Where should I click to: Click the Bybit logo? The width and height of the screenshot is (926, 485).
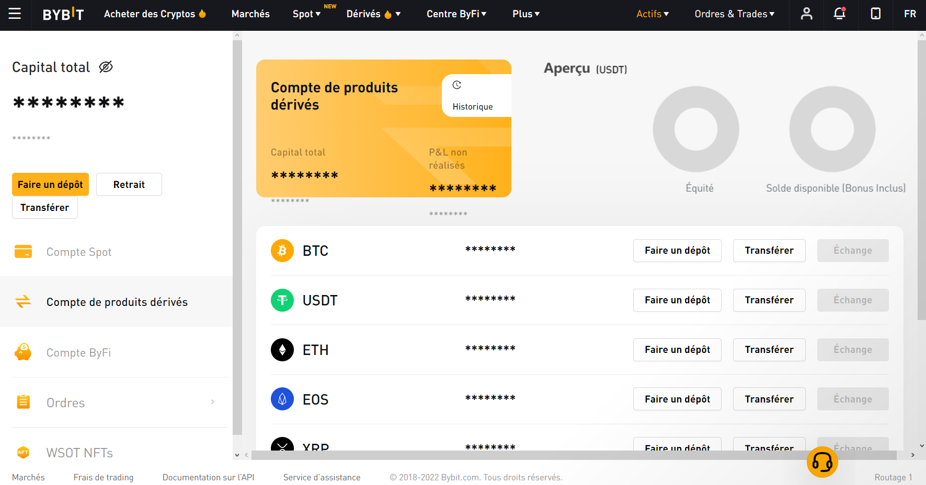coord(63,14)
